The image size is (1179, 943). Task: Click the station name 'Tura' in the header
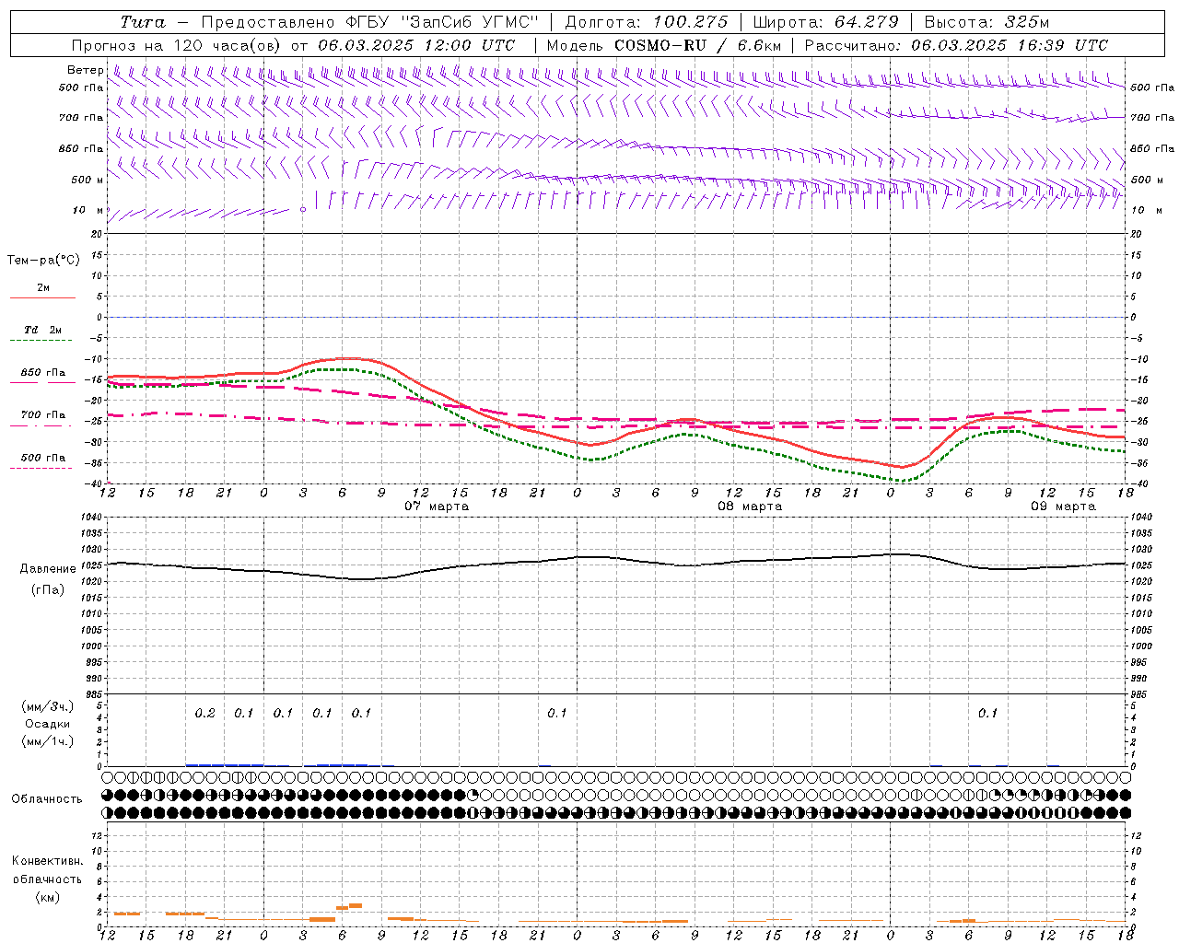[x=143, y=22]
